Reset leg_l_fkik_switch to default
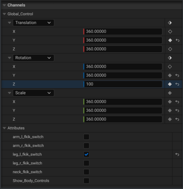The width and height of the screenshot is (183, 189). [x=178, y=154]
